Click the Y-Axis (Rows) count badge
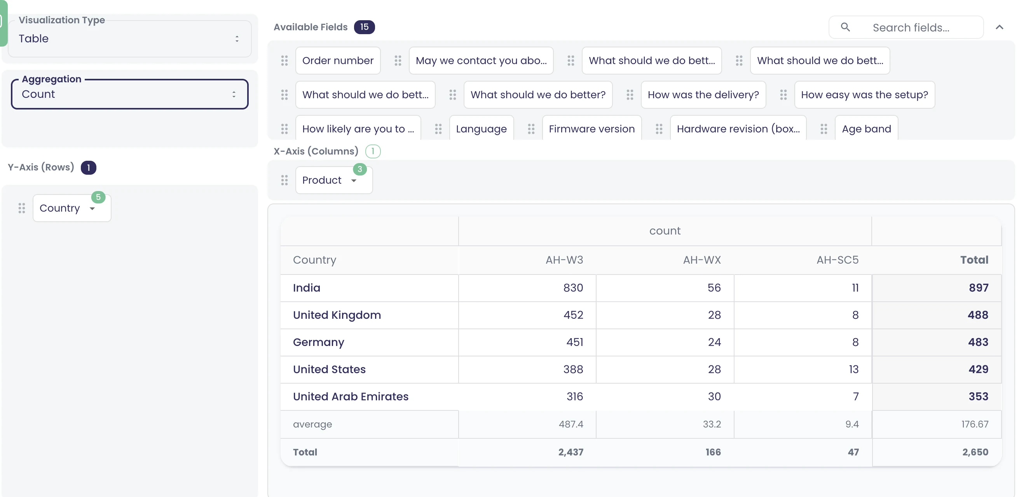 (x=89, y=167)
